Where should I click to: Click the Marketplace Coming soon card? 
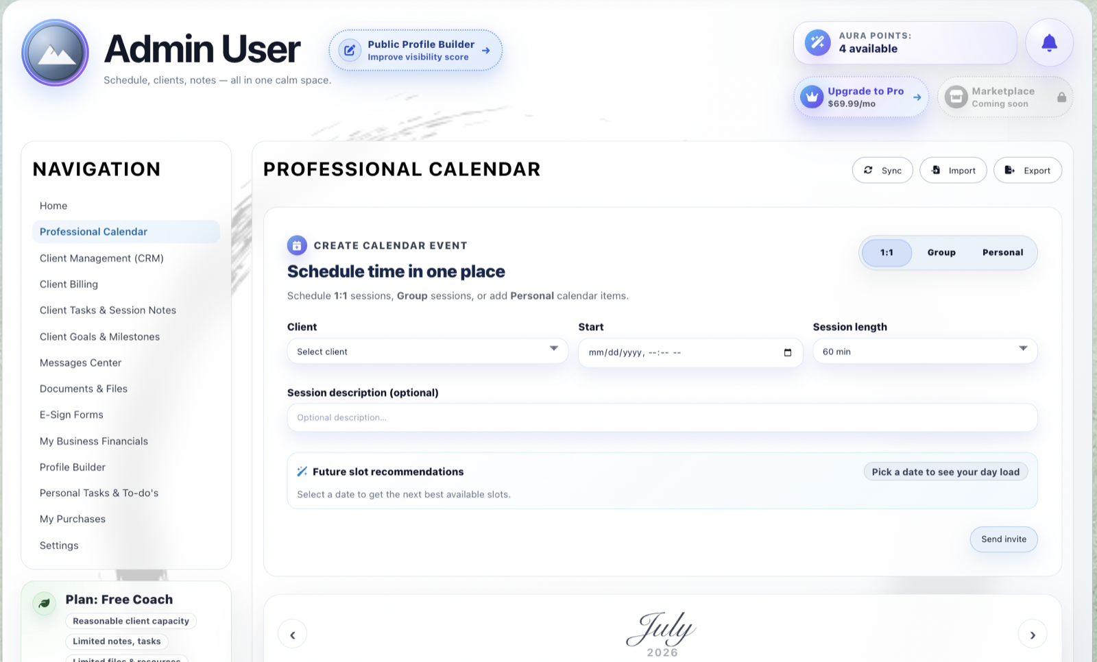(x=1005, y=97)
